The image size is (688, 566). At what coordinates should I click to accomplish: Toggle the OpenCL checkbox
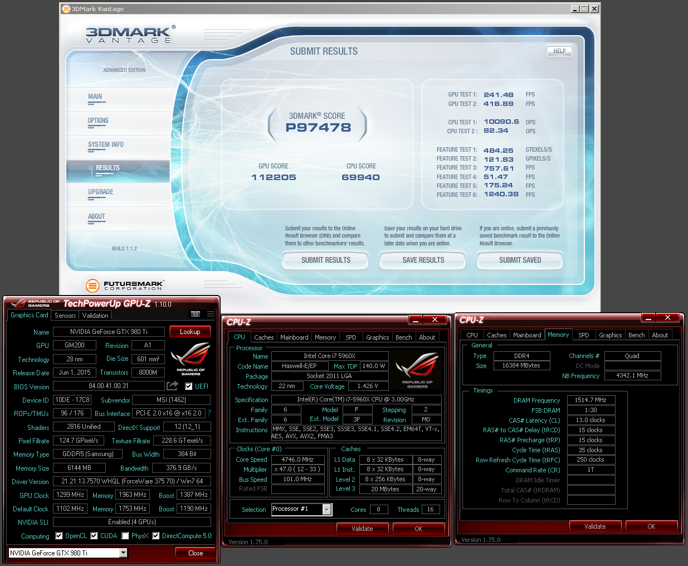pyautogui.click(x=59, y=536)
